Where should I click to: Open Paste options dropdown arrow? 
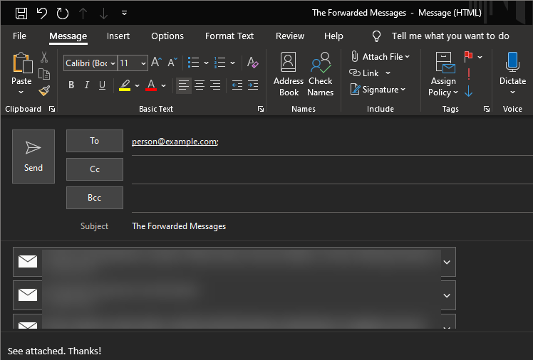click(21, 92)
